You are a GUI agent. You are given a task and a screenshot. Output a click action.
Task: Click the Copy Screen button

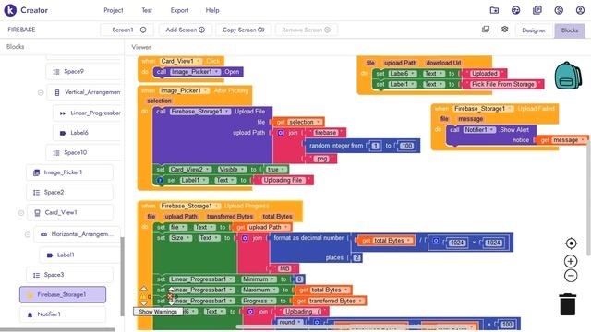(x=244, y=30)
